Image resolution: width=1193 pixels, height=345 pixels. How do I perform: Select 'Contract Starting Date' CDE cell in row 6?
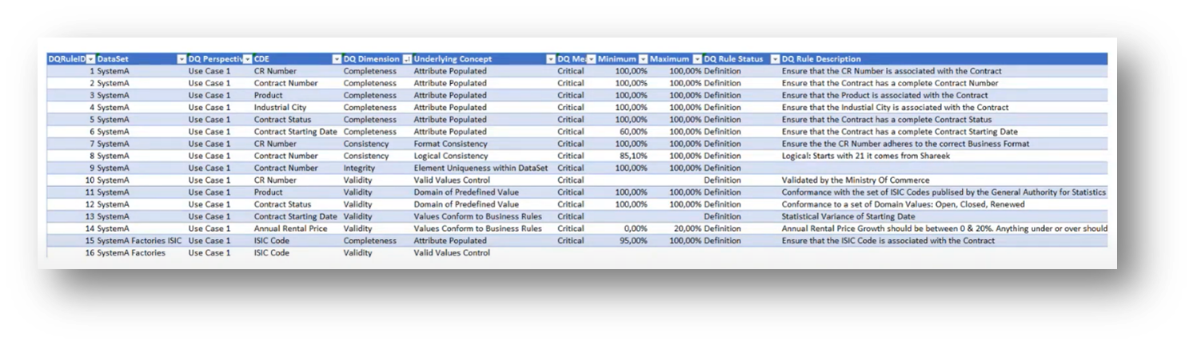point(296,132)
